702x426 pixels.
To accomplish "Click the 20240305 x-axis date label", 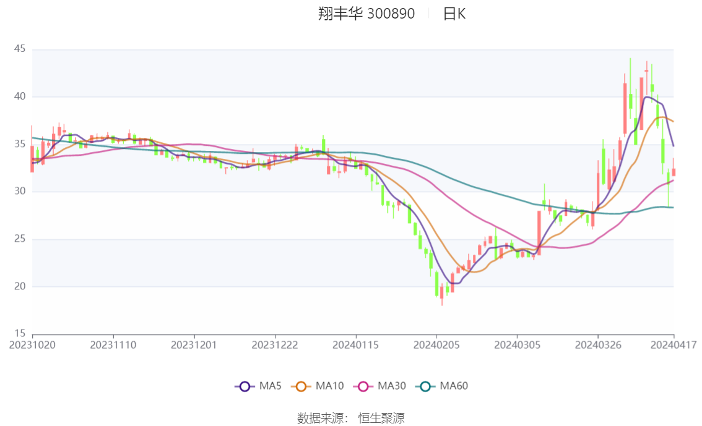I will coord(517,345).
